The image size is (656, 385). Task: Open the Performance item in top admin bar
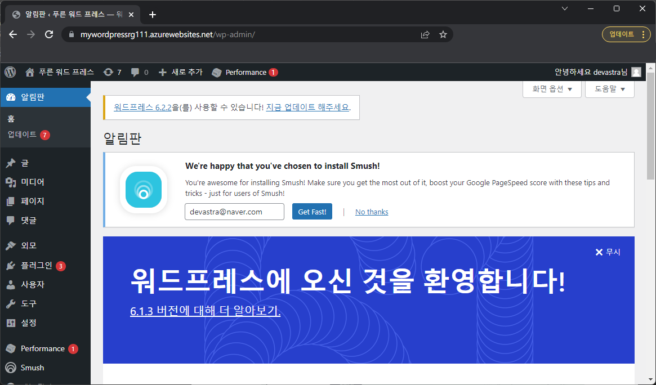point(245,72)
